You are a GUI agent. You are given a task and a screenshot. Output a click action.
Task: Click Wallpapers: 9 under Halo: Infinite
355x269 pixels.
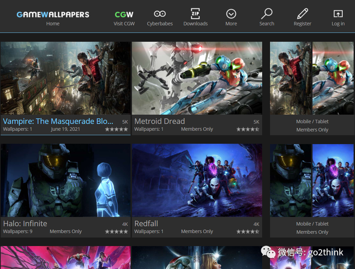[x=18, y=231]
